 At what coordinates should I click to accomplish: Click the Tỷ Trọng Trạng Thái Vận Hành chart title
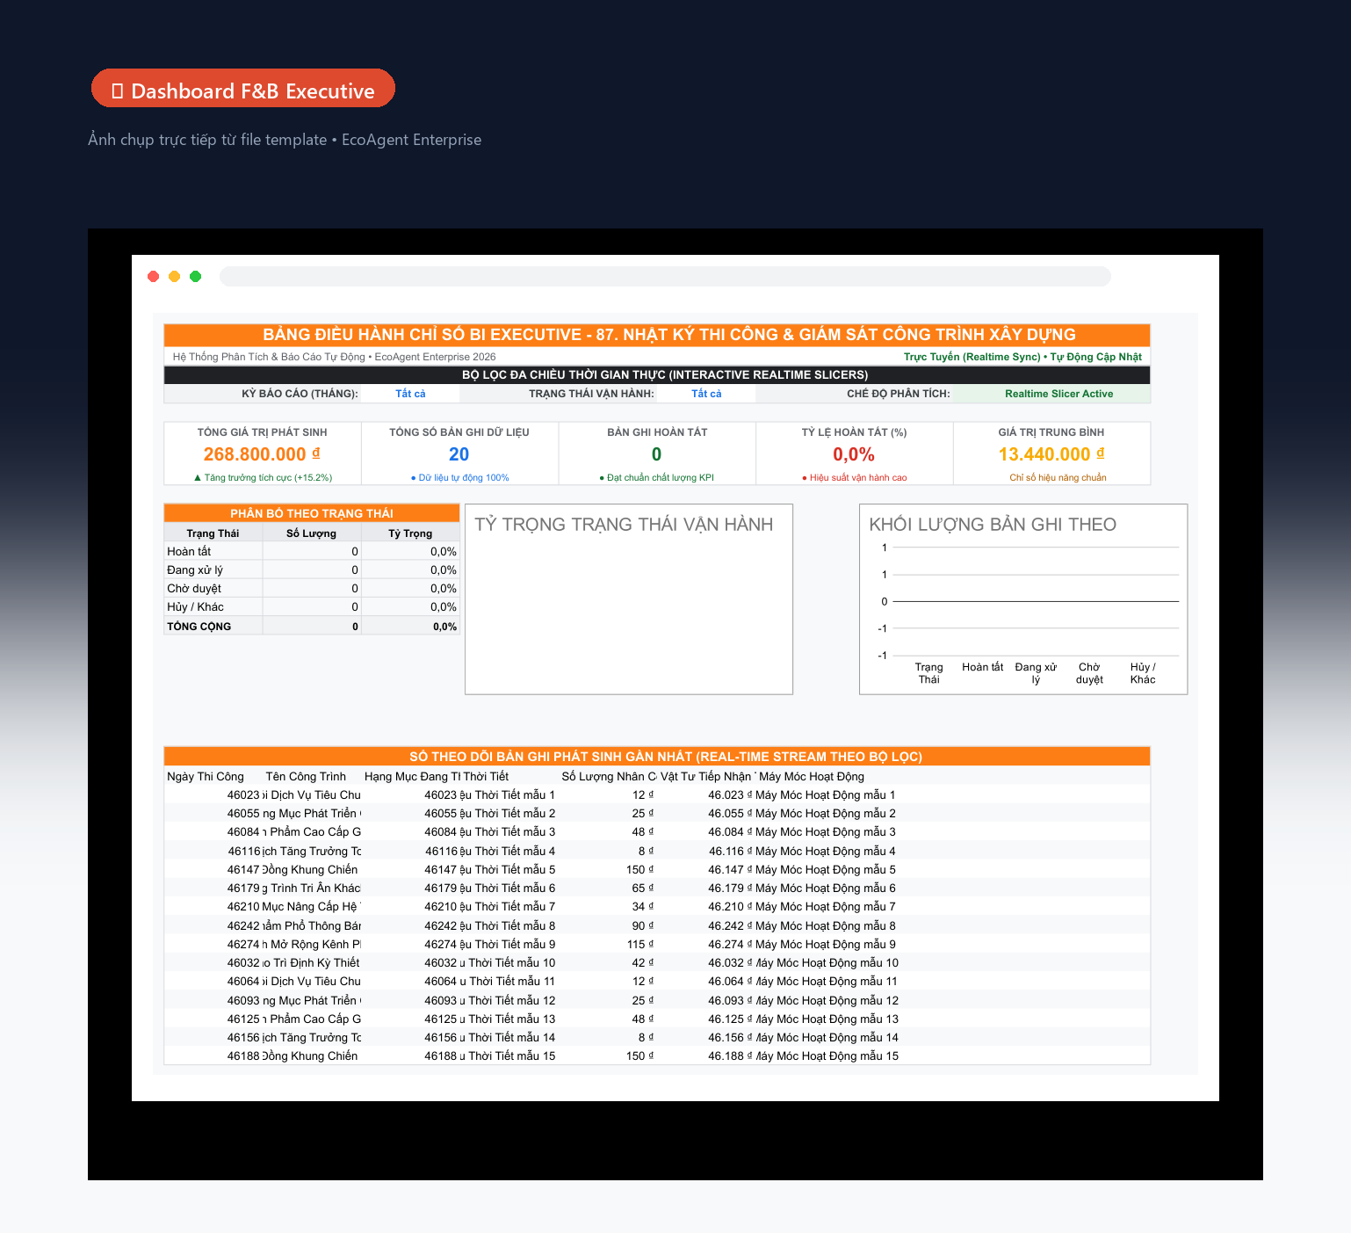[x=624, y=525]
